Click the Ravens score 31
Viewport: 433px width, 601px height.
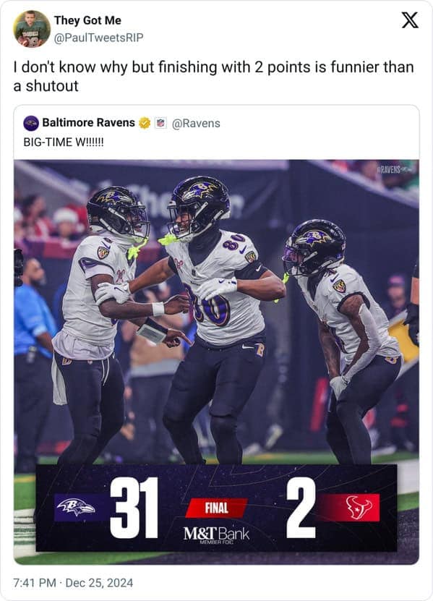[134, 508]
